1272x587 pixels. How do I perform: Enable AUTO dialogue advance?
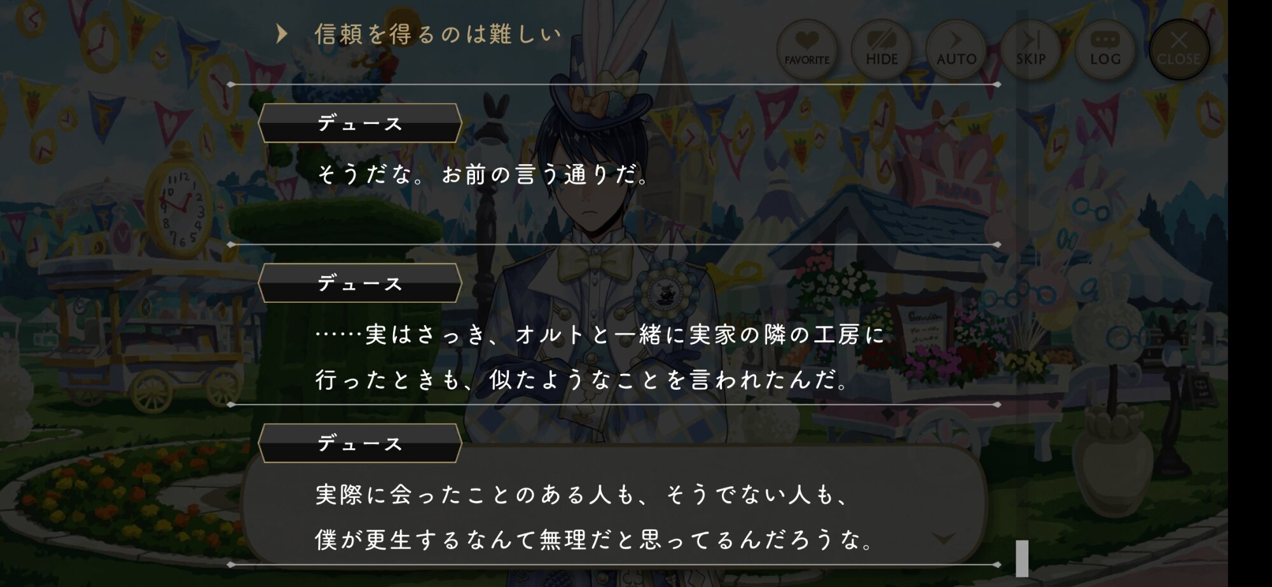coord(956,49)
